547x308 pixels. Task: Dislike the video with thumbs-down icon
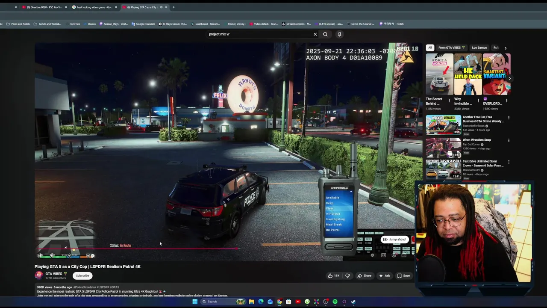click(347, 275)
